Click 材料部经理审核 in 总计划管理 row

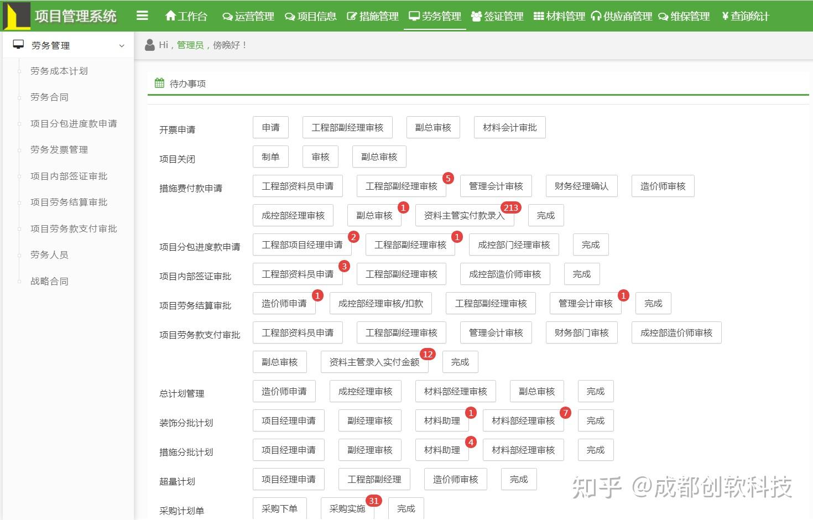pyautogui.click(x=456, y=391)
